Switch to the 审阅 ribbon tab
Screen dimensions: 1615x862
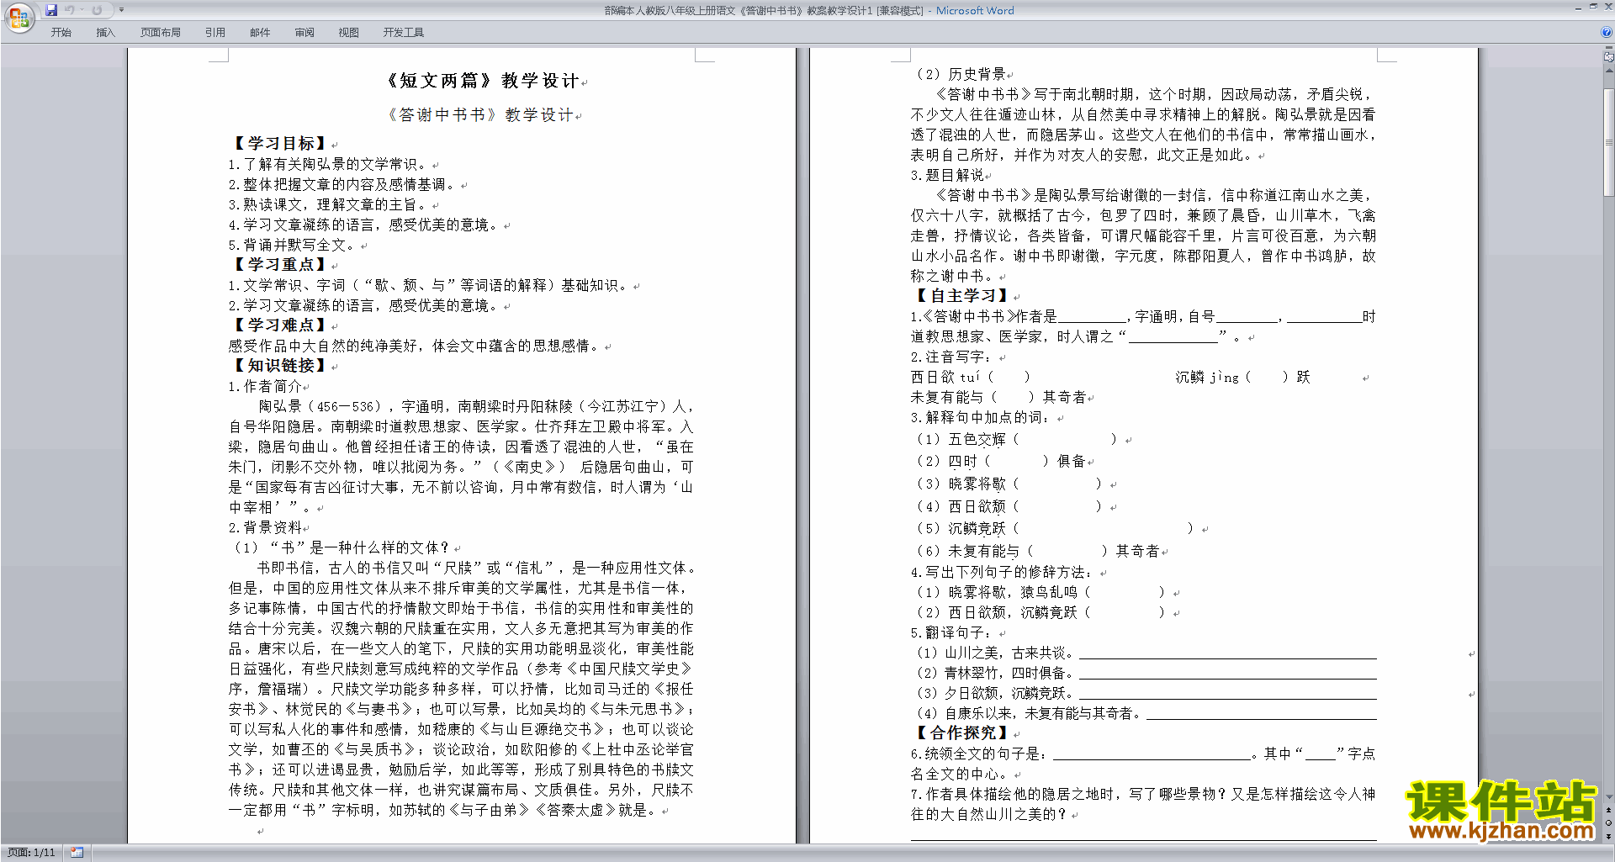pos(304,33)
